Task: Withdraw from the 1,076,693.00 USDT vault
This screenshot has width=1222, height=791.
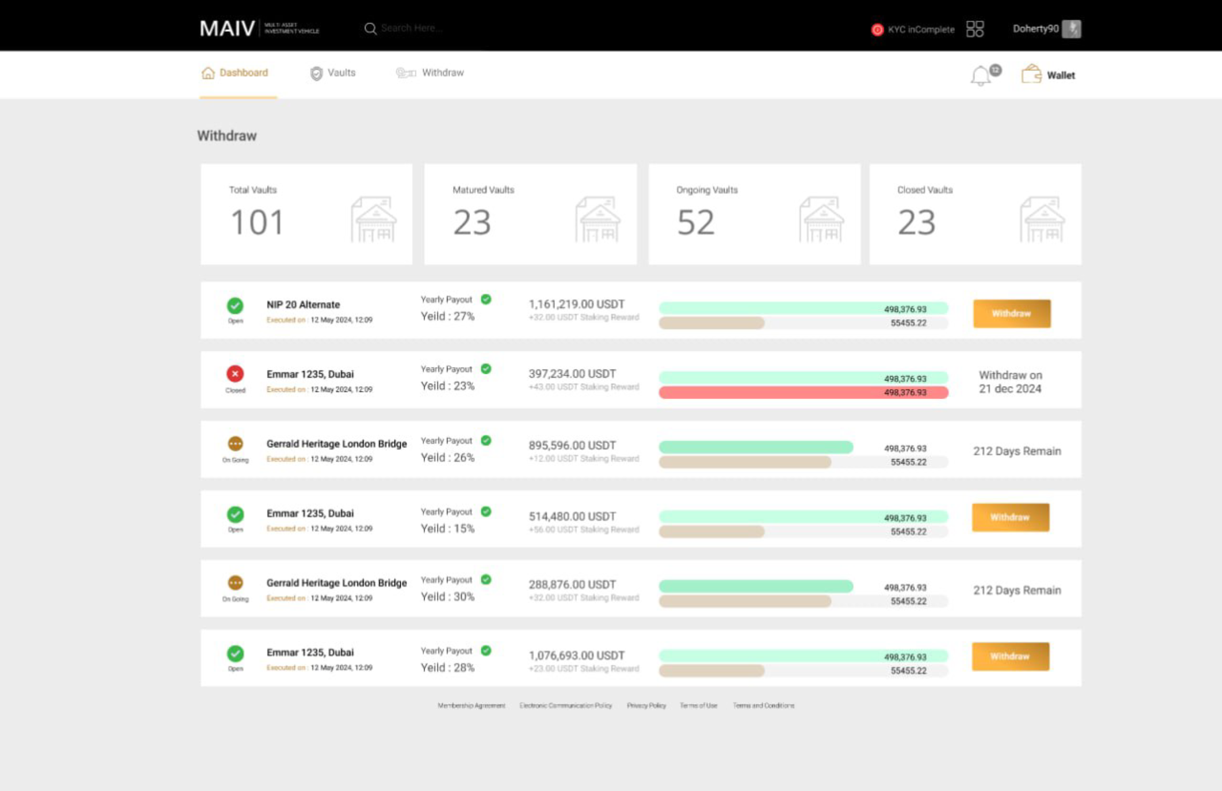Action: pos(1010,657)
